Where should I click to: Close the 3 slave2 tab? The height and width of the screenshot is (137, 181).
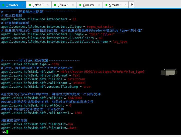(73, 5)
